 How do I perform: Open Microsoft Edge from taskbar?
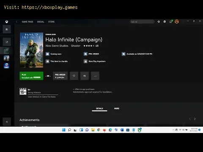110,130
